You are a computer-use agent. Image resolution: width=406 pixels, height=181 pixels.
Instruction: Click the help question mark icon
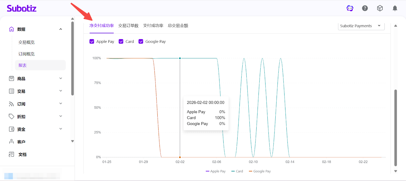coord(365,8)
